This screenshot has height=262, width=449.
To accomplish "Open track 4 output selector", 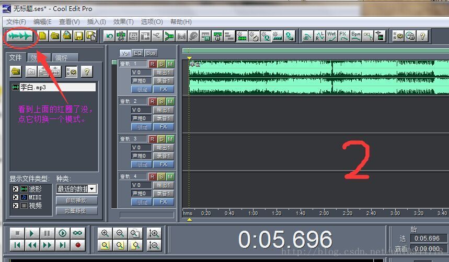I will click(164, 185).
